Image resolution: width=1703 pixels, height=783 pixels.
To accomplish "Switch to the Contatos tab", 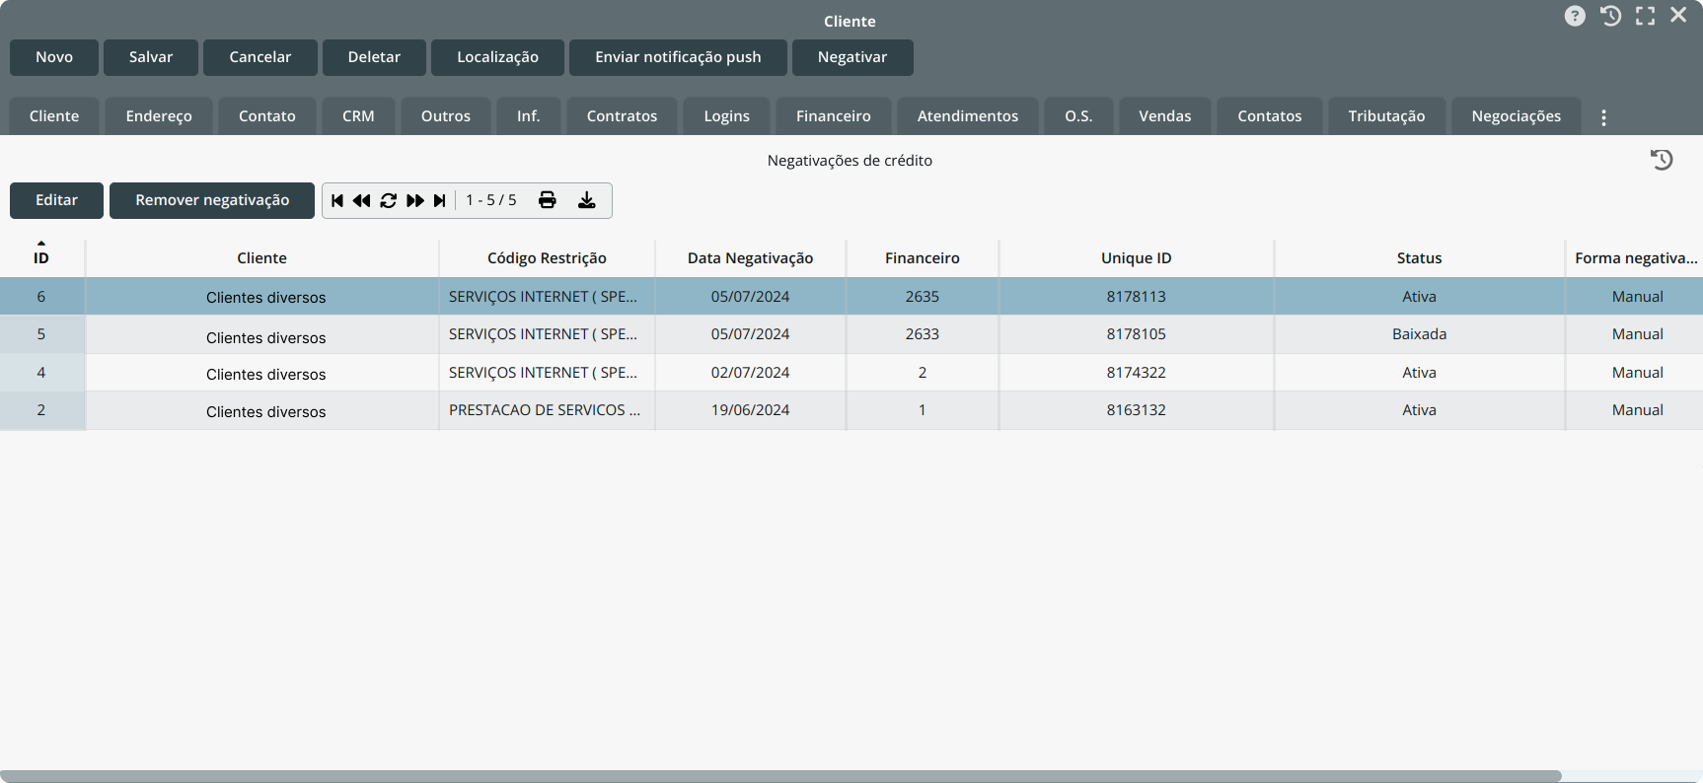I will [x=1270, y=116].
